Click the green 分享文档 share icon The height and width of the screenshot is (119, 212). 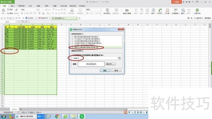[x=197, y=10]
